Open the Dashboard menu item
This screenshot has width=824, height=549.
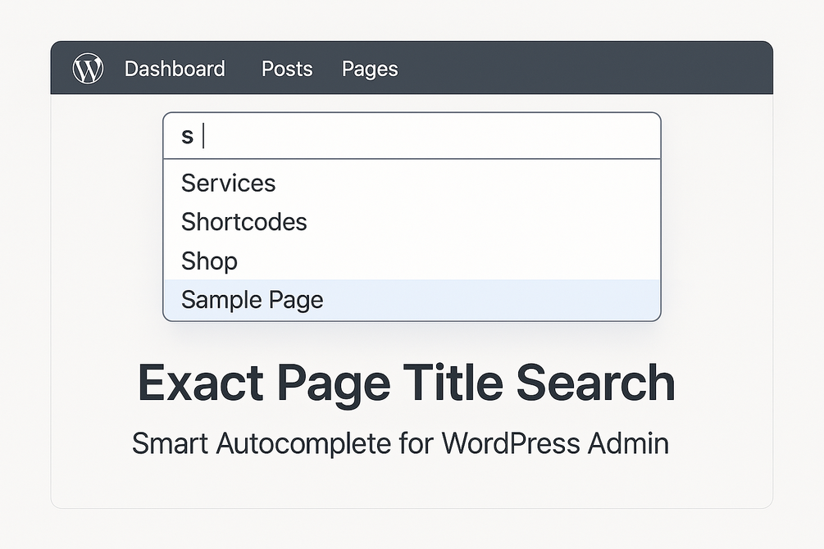175,69
